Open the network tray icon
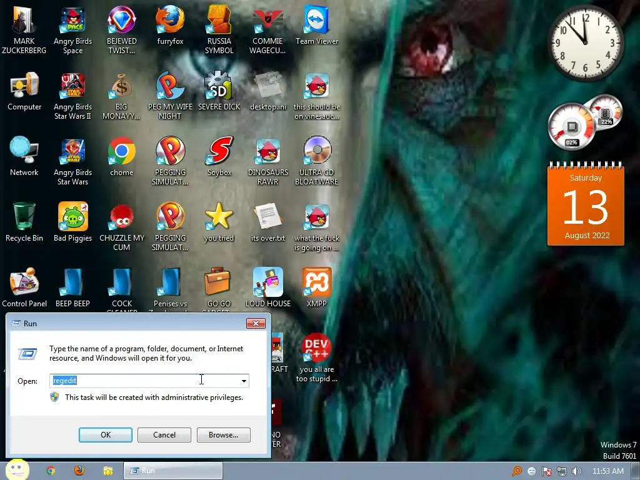This screenshot has height=480, width=640. [562, 471]
